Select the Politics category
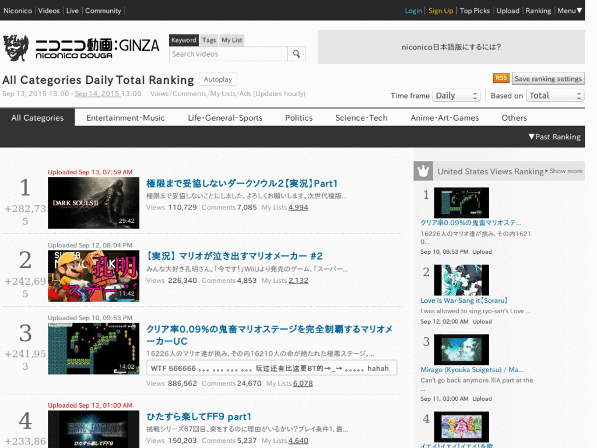Image resolution: width=597 pixels, height=448 pixels. pyautogui.click(x=298, y=117)
